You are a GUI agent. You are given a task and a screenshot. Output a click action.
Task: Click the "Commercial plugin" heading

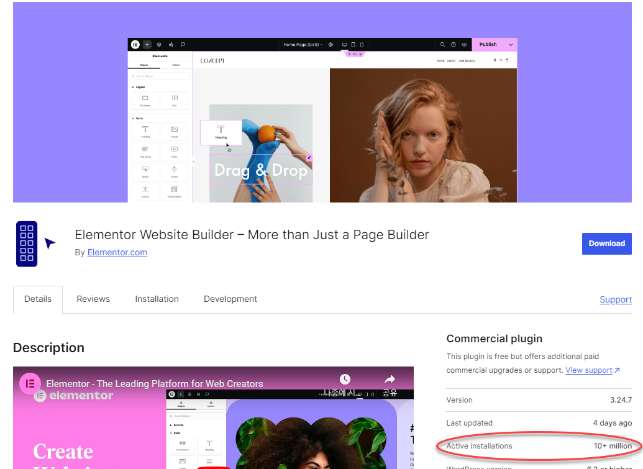click(494, 339)
